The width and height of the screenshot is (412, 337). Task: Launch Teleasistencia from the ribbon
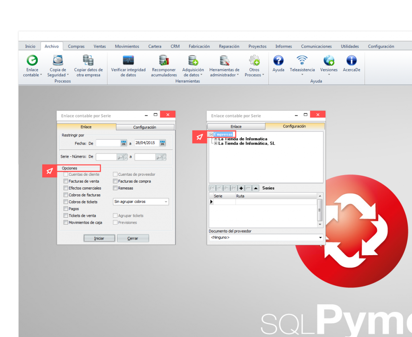pyautogui.click(x=302, y=60)
